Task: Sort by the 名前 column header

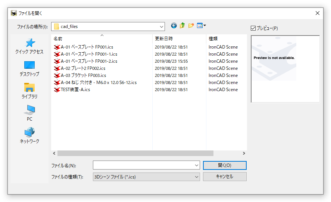Action: [102, 39]
